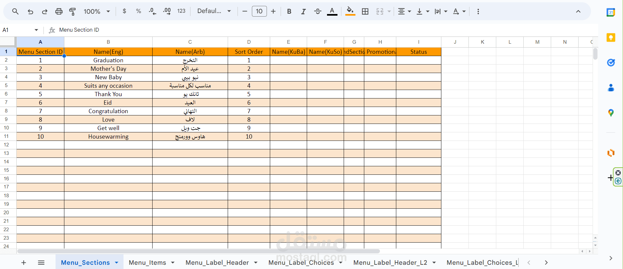Image resolution: width=623 pixels, height=269 pixels.
Task: Open the text color picker
Action: pos(332,11)
